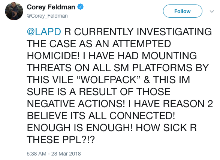Screen dimensions: 220x160
Task: Expand the tweet options chevron
Action: click(212, 11)
